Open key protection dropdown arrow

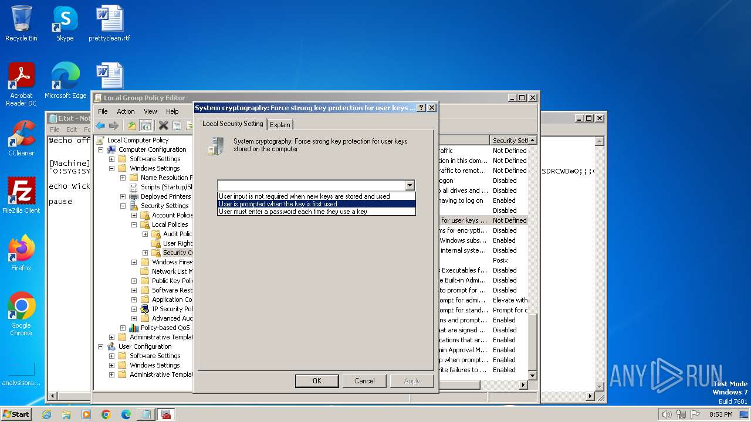click(x=410, y=185)
